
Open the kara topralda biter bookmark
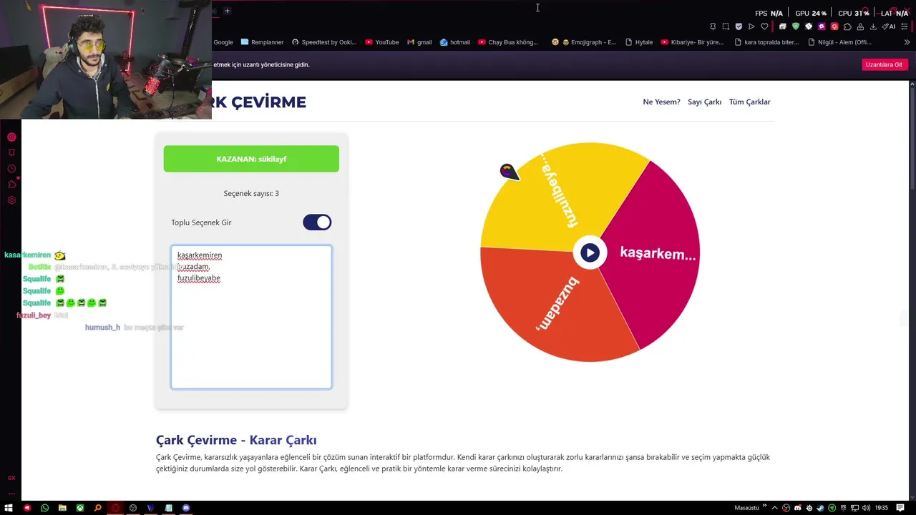coord(766,42)
